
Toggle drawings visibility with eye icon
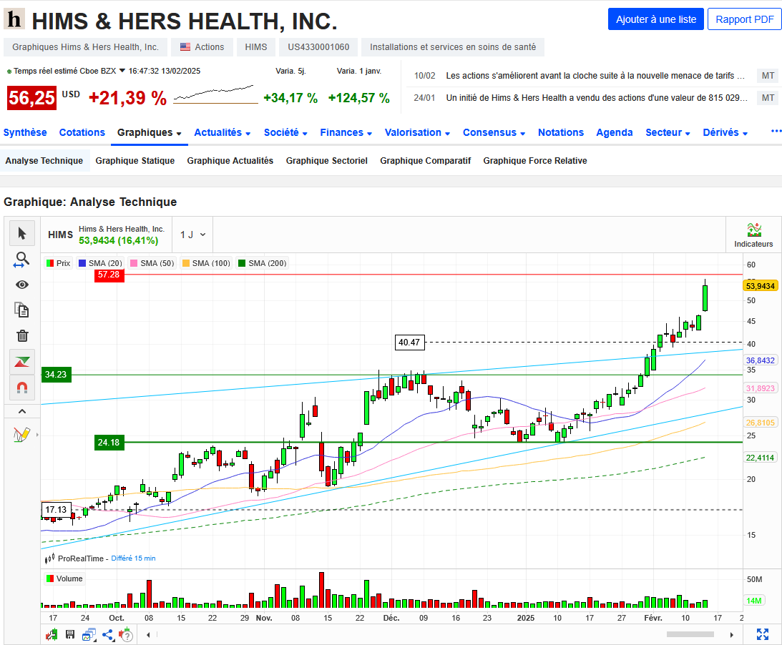pyautogui.click(x=22, y=285)
